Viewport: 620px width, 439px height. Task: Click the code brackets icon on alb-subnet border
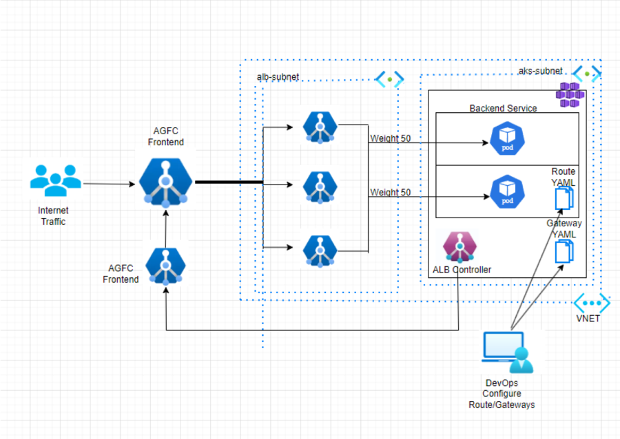388,78
